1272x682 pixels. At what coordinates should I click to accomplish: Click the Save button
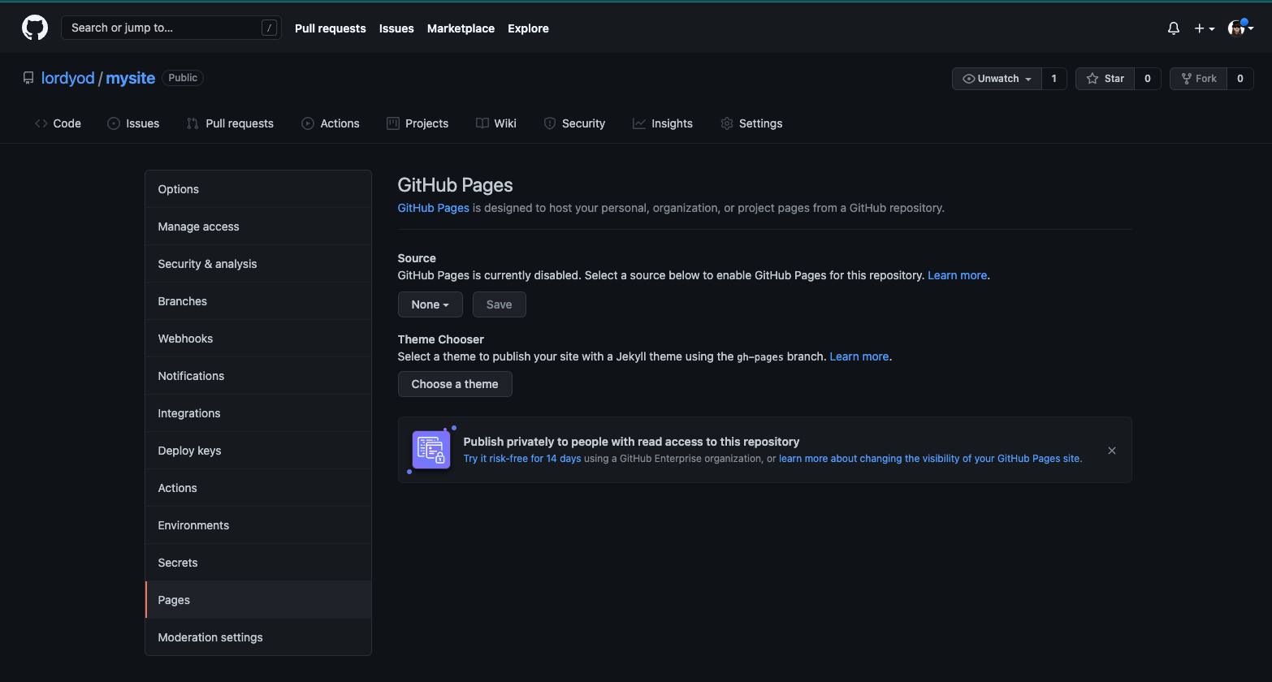pos(499,304)
